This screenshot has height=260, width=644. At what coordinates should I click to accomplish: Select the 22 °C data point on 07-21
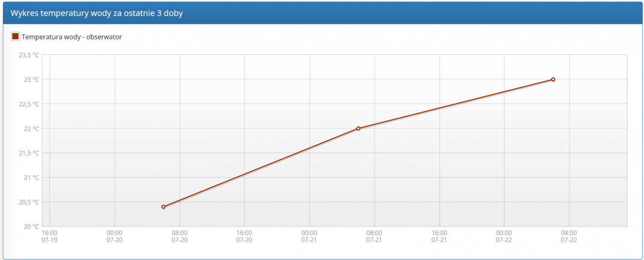point(358,128)
